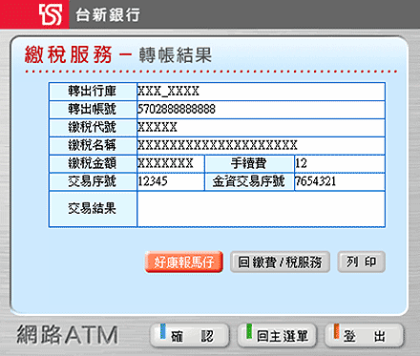Confirm using the 確認 button

pyautogui.click(x=190, y=335)
